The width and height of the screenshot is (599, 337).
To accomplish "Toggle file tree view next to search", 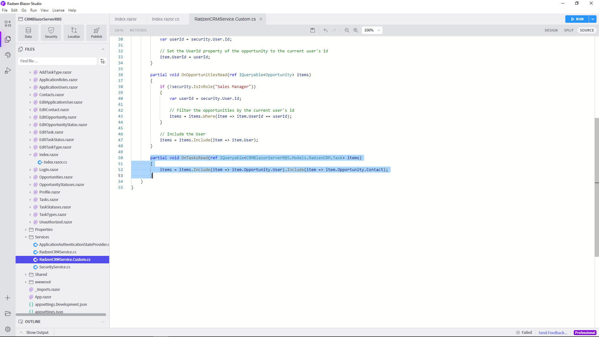I will coord(103,61).
